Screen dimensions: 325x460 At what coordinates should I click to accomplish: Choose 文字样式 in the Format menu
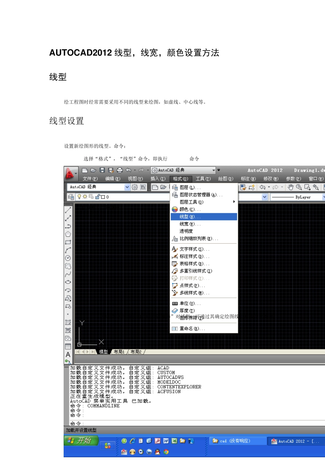pyautogui.click(x=204, y=249)
